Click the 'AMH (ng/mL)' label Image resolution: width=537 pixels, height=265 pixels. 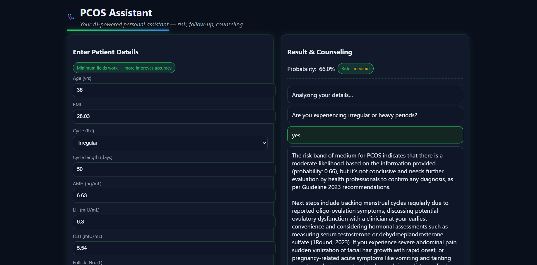[x=87, y=184]
